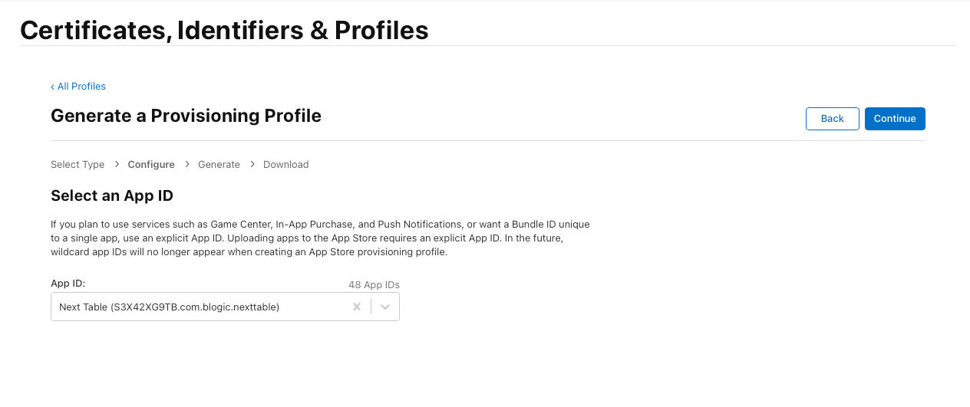The image size is (970, 407).
Task: Click the 48 App IDs count text
Action: coord(374,284)
